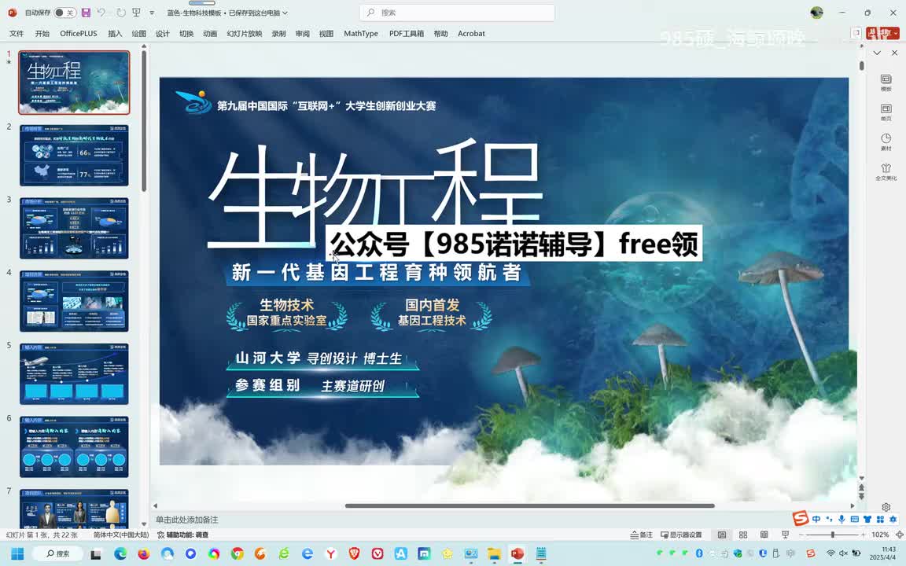This screenshot has width=906, height=566.
Task: Click the horizontal scrollbar below slide
Action: point(530,506)
